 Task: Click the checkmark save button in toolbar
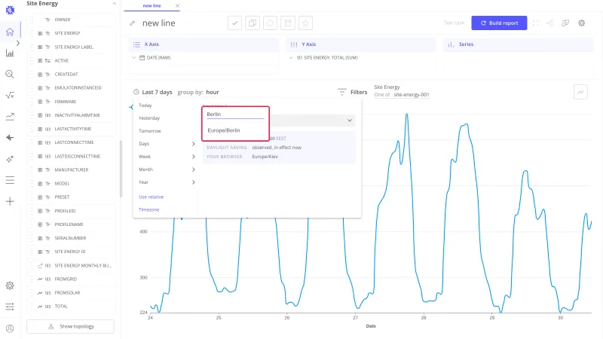click(234, 23)
